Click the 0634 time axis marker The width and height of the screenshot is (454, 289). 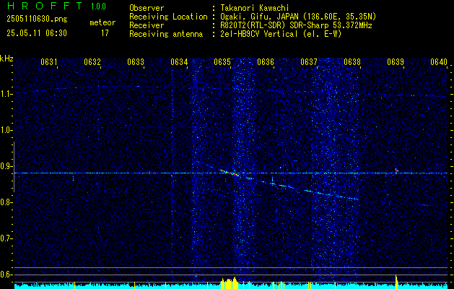coord(179,62)
